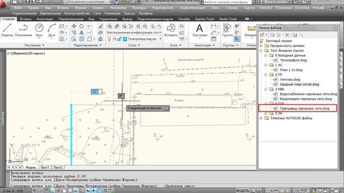Open the layer state Несохраненная конфигурация dropdown
Screen dimensions: 344x193
tap(134, 32)
